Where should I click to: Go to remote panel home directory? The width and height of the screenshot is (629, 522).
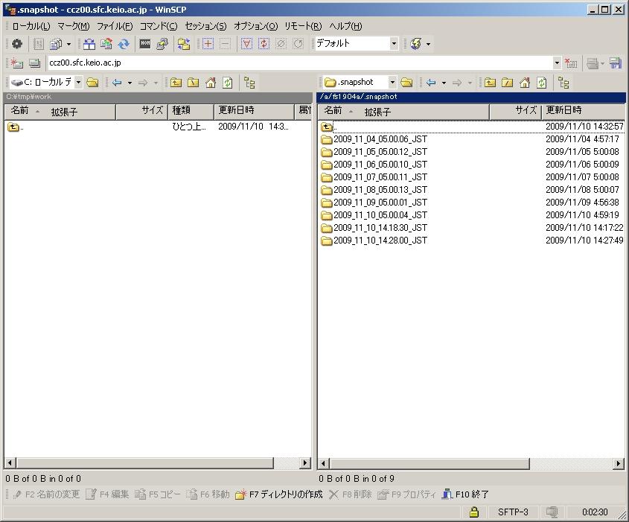pos(524,83)
